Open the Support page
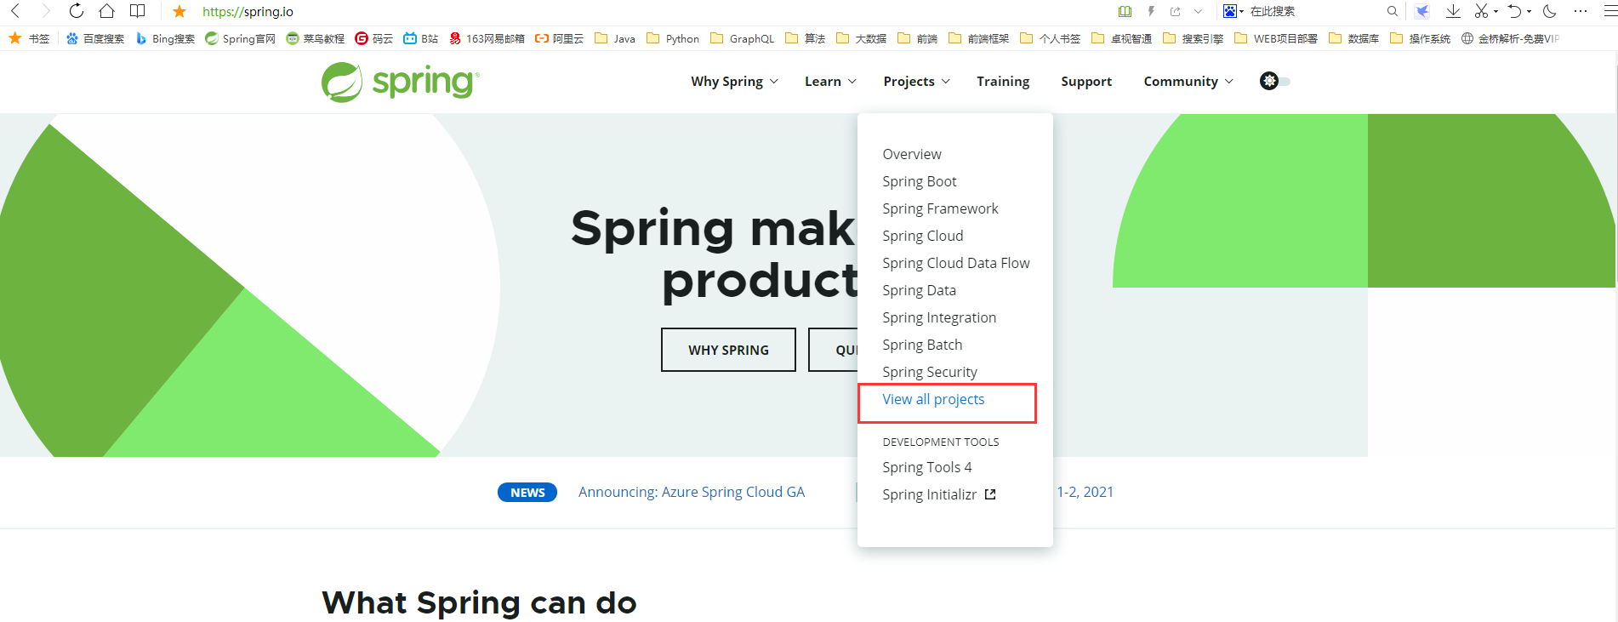This screenshot has width=1618, height=622. point(1086,81)
